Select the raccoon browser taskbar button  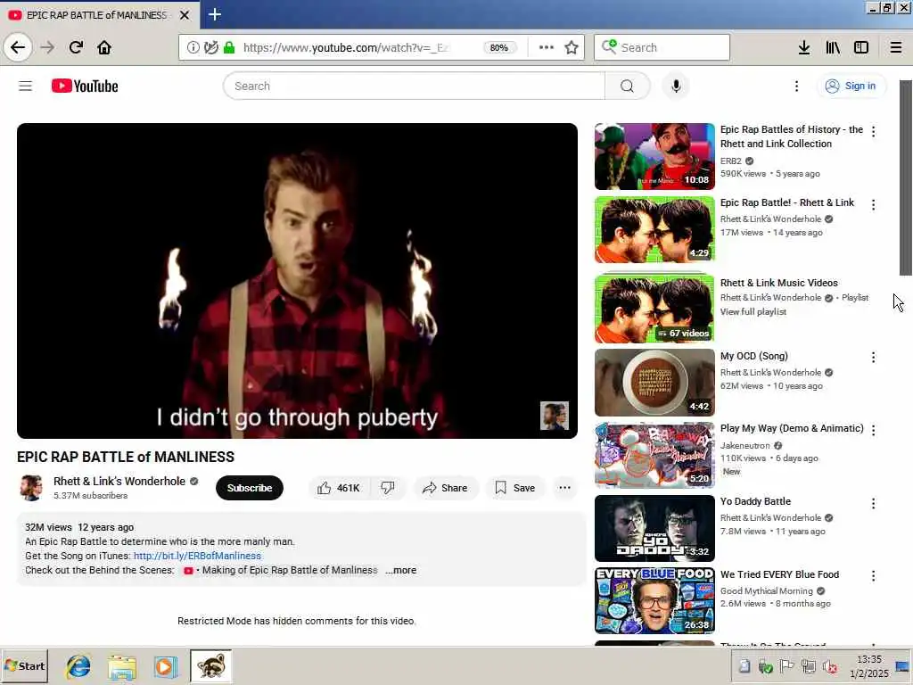coord(210,666)
